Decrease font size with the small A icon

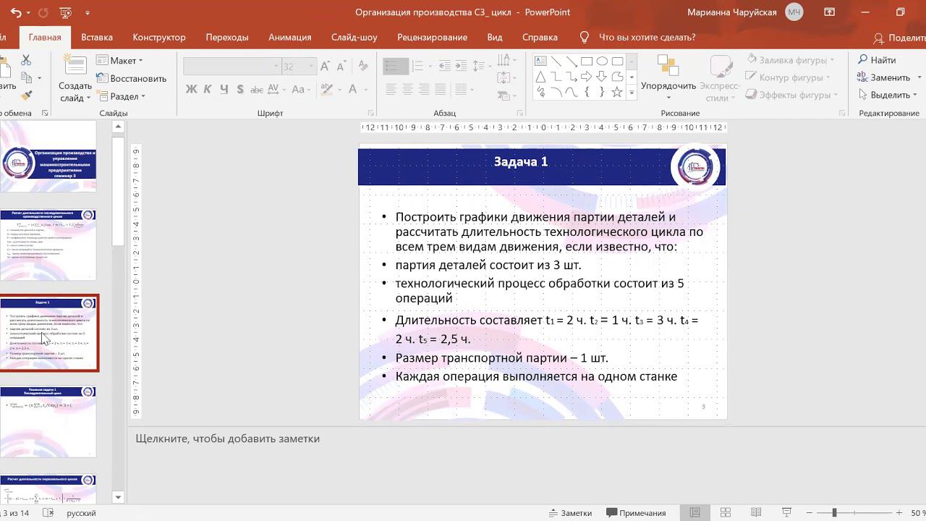(341, 67)
